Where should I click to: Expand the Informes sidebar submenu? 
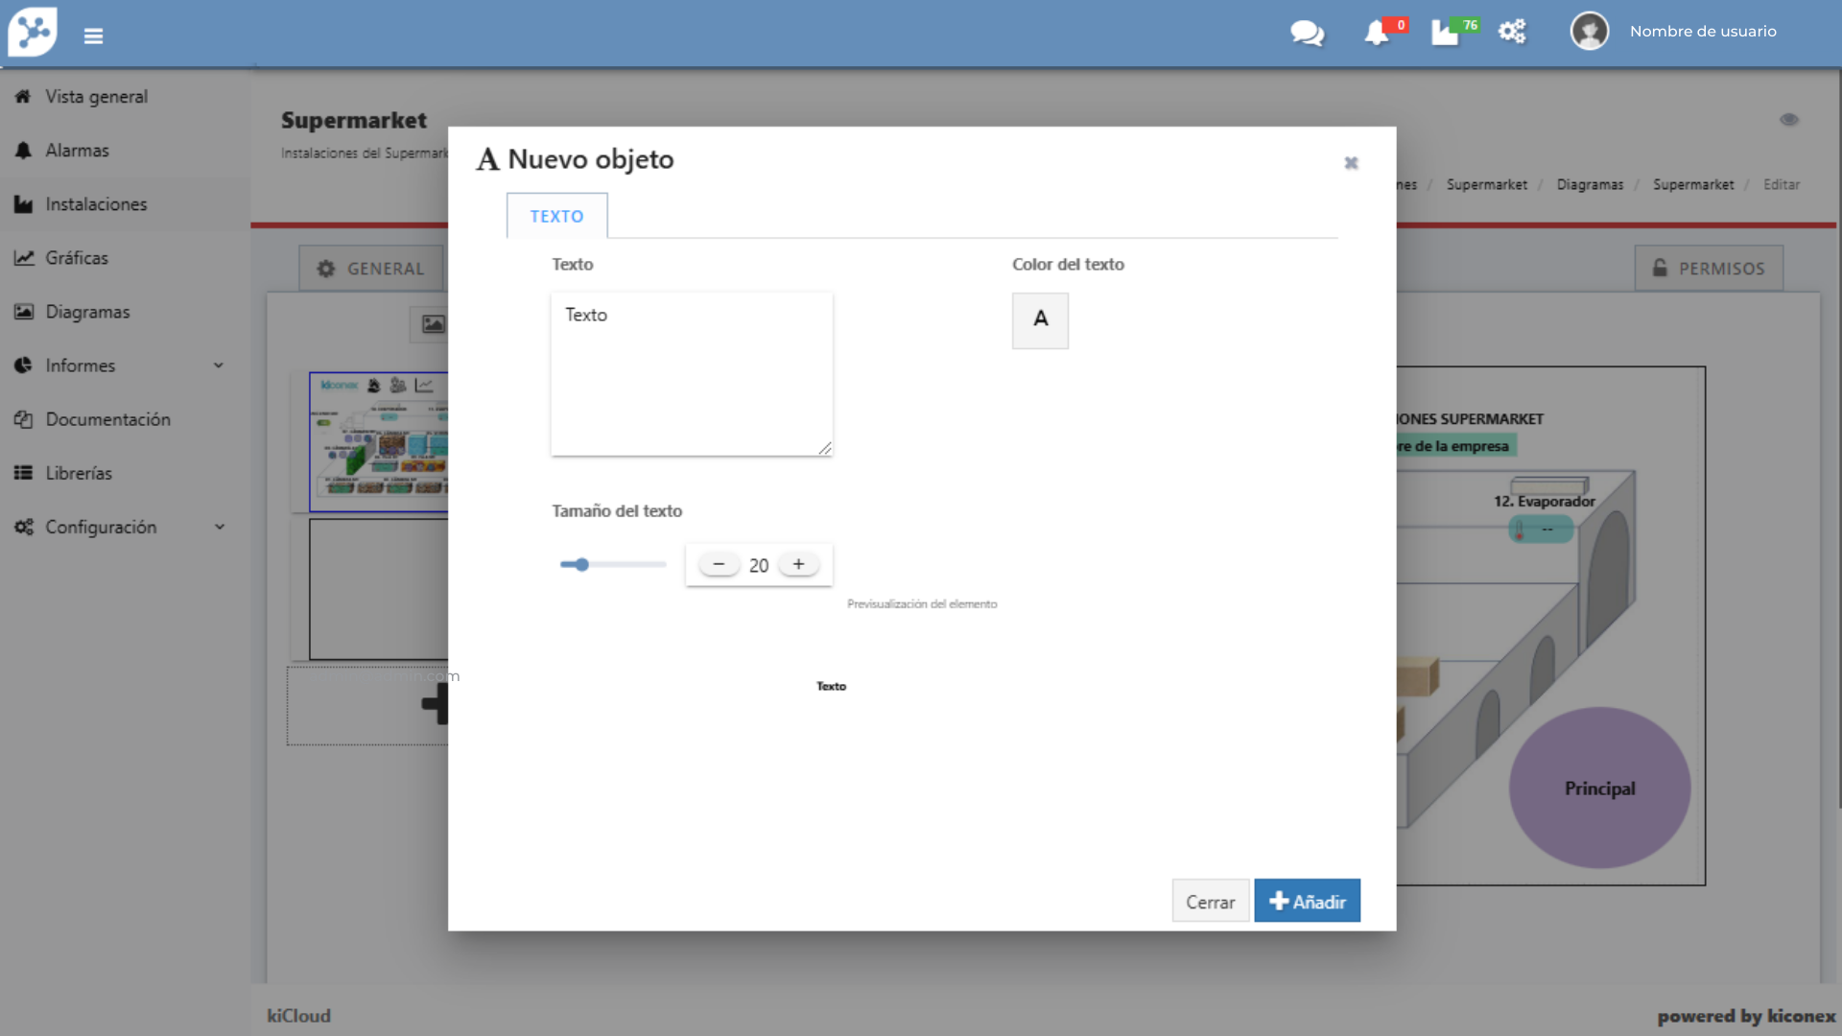tap(219, 365)
